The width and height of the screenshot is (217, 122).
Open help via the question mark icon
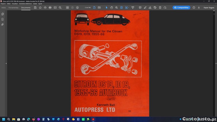194,8
